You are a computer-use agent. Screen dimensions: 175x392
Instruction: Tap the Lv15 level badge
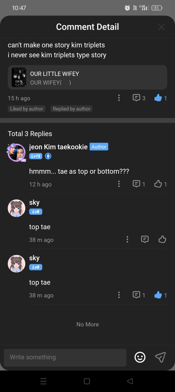pos(36,156)
